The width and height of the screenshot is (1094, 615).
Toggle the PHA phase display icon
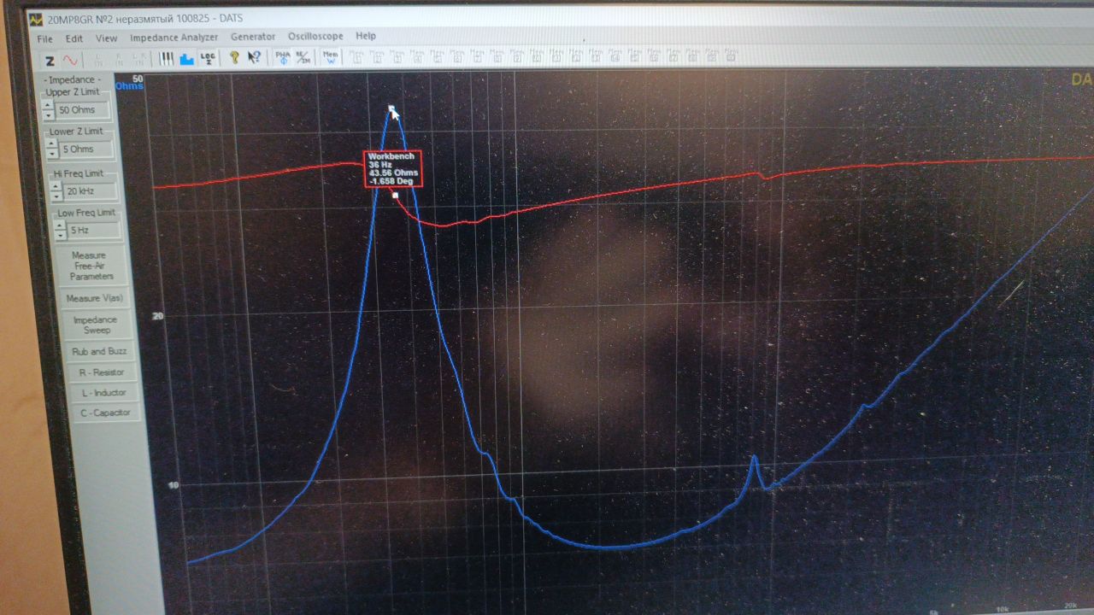283,57
